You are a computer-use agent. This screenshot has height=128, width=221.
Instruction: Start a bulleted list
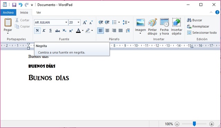(114, 22)
